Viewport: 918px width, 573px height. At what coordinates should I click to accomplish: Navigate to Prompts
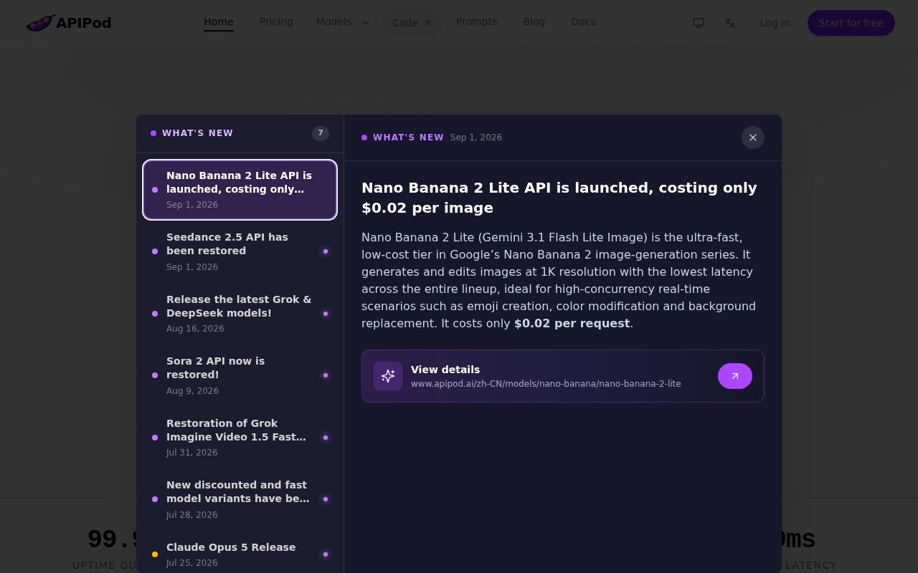[x=477, y=21]
